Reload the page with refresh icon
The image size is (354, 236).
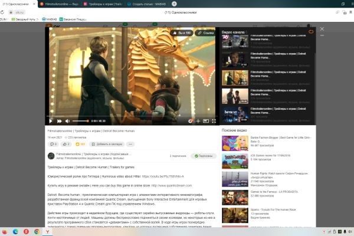click(2, 12)
